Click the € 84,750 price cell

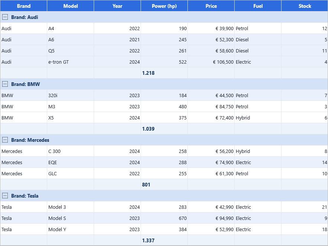[211, 106]
